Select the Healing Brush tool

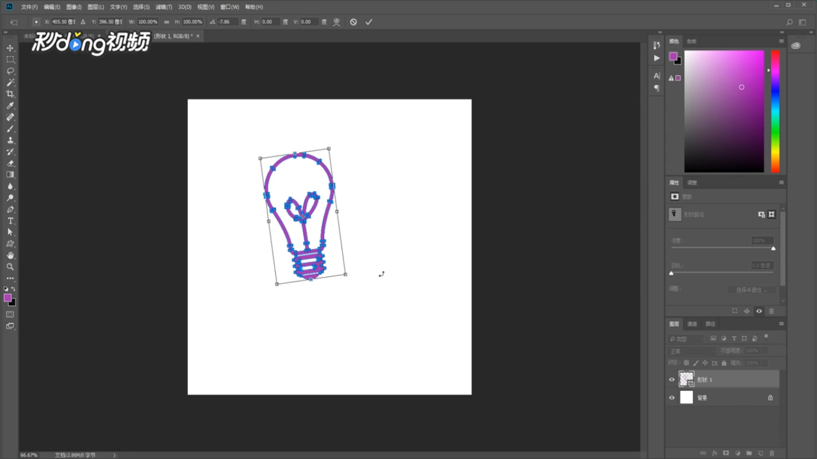coord(10,117)
